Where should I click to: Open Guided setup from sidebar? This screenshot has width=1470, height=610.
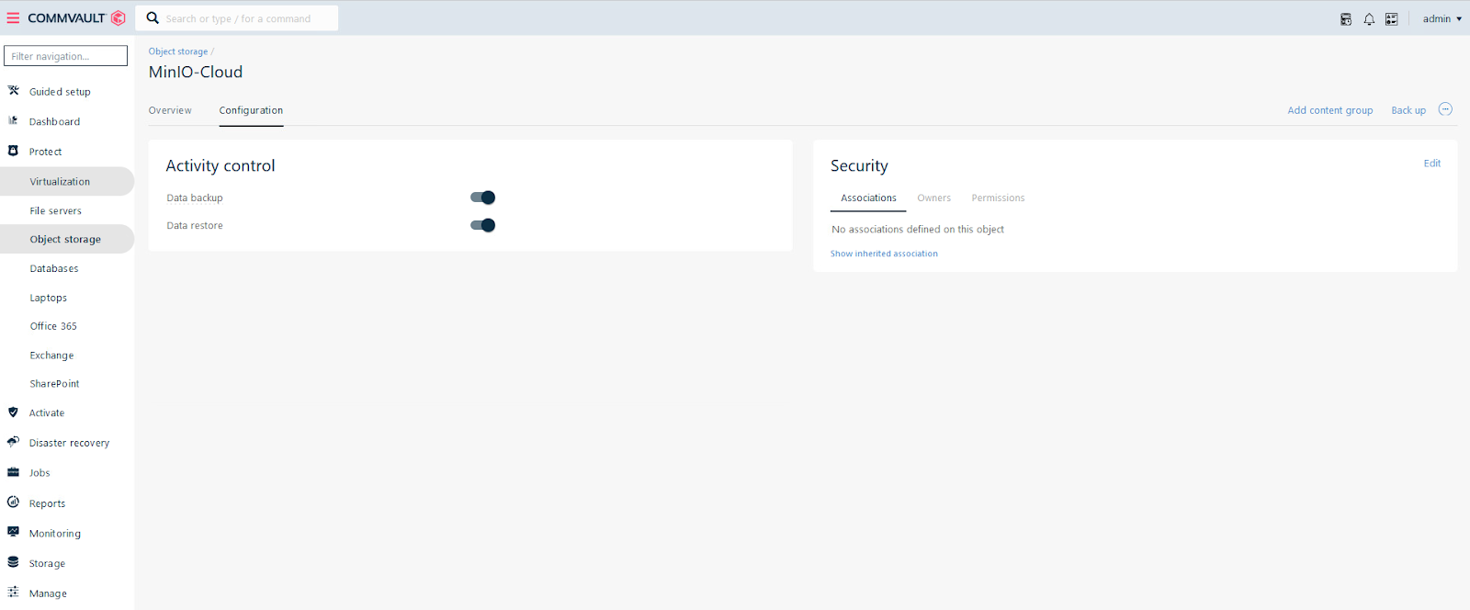60,92
